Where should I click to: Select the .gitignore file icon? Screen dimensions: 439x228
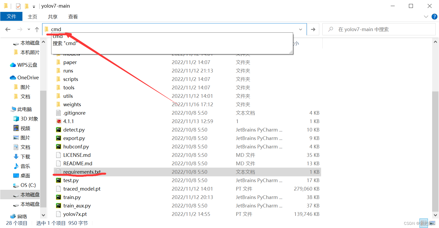click(x=59, y=113)
